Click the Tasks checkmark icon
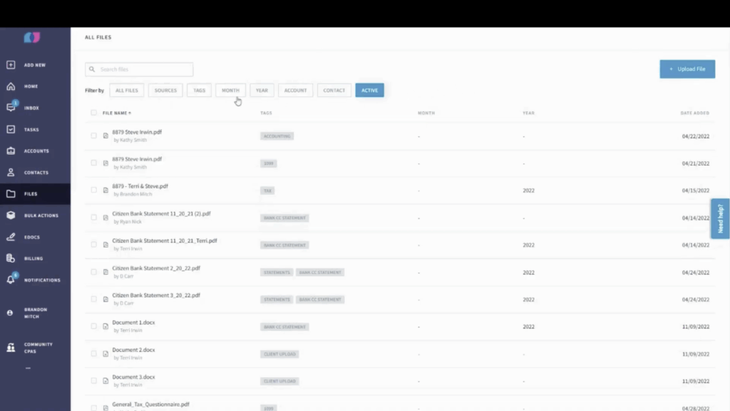This screenshot has height=411, width=730. pyautogui.click(x=11, y=130)
